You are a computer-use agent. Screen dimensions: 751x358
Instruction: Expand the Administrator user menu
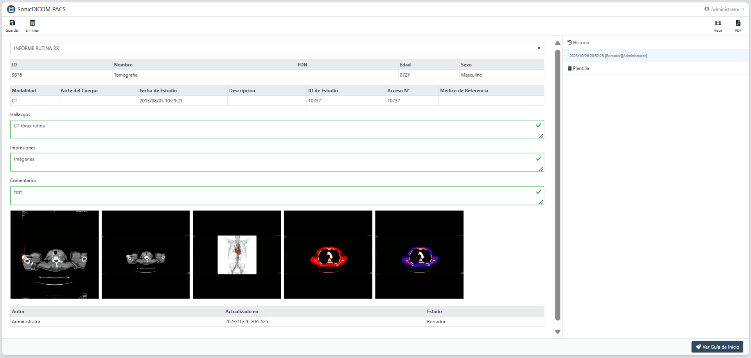click(x=724, y=9)
